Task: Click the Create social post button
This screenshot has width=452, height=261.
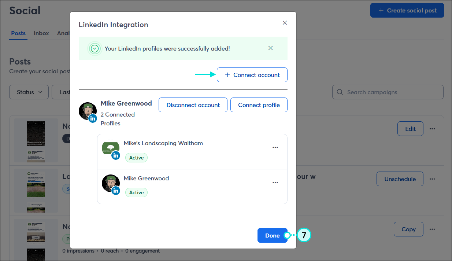Action: coord(407,10)
